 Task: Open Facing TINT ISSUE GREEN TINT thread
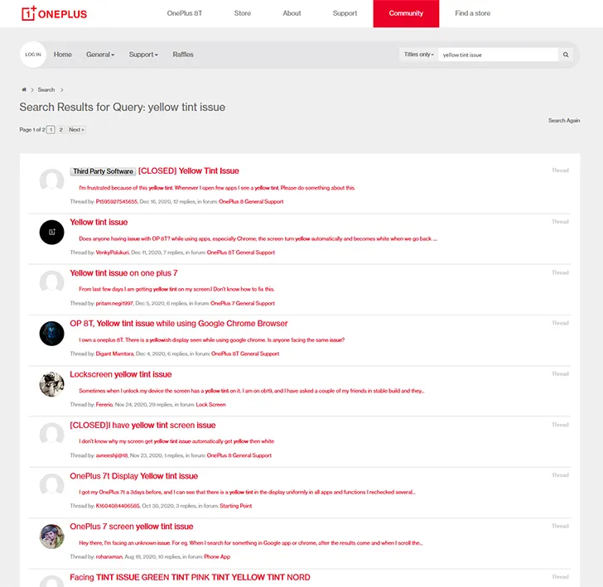(190, 577)
